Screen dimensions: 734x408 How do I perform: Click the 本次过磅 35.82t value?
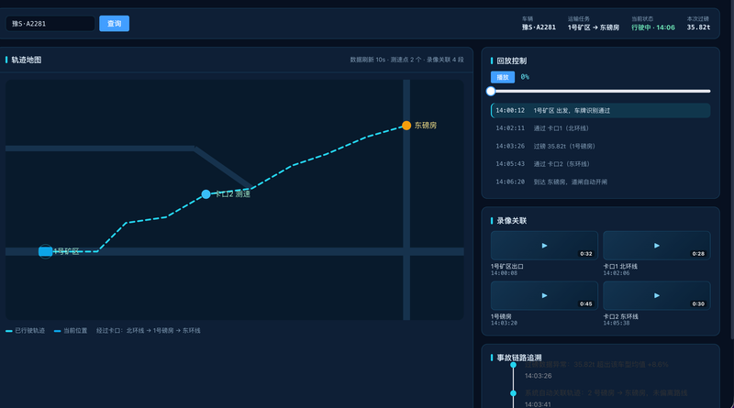tap(698, 28)
